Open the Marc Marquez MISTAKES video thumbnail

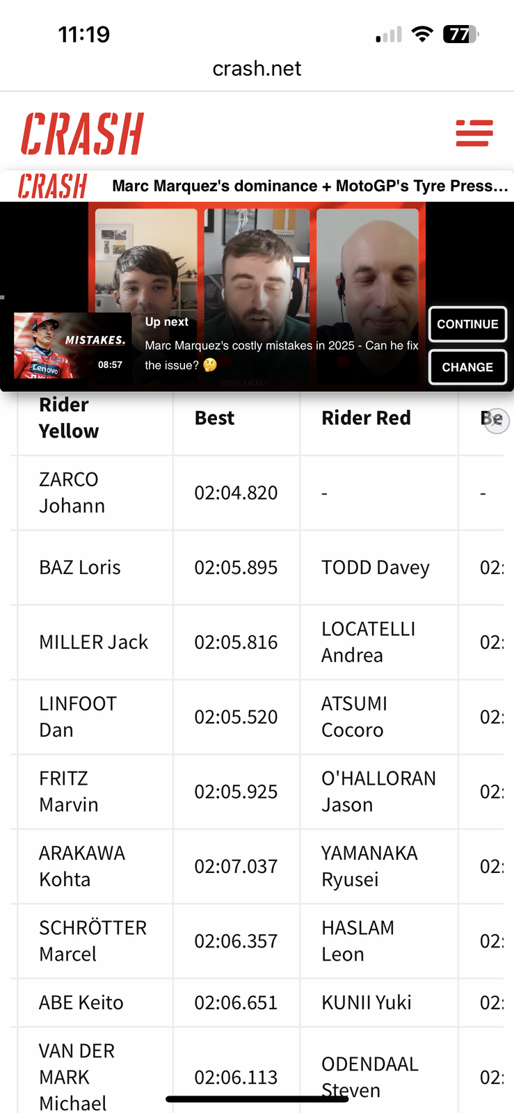pyautogui.click(x=72, y=346)
